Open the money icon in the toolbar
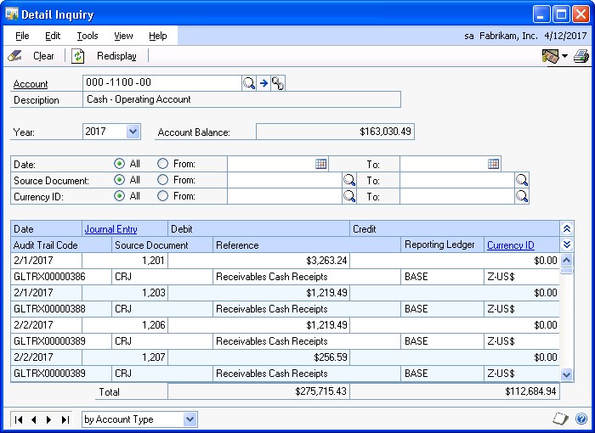Image resolution: width=595 pixels, height=433 pixels. click(x=551, y=57)
